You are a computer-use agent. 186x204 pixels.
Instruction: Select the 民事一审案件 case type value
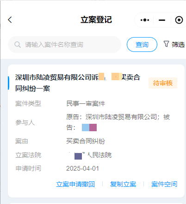click(86, 103)
